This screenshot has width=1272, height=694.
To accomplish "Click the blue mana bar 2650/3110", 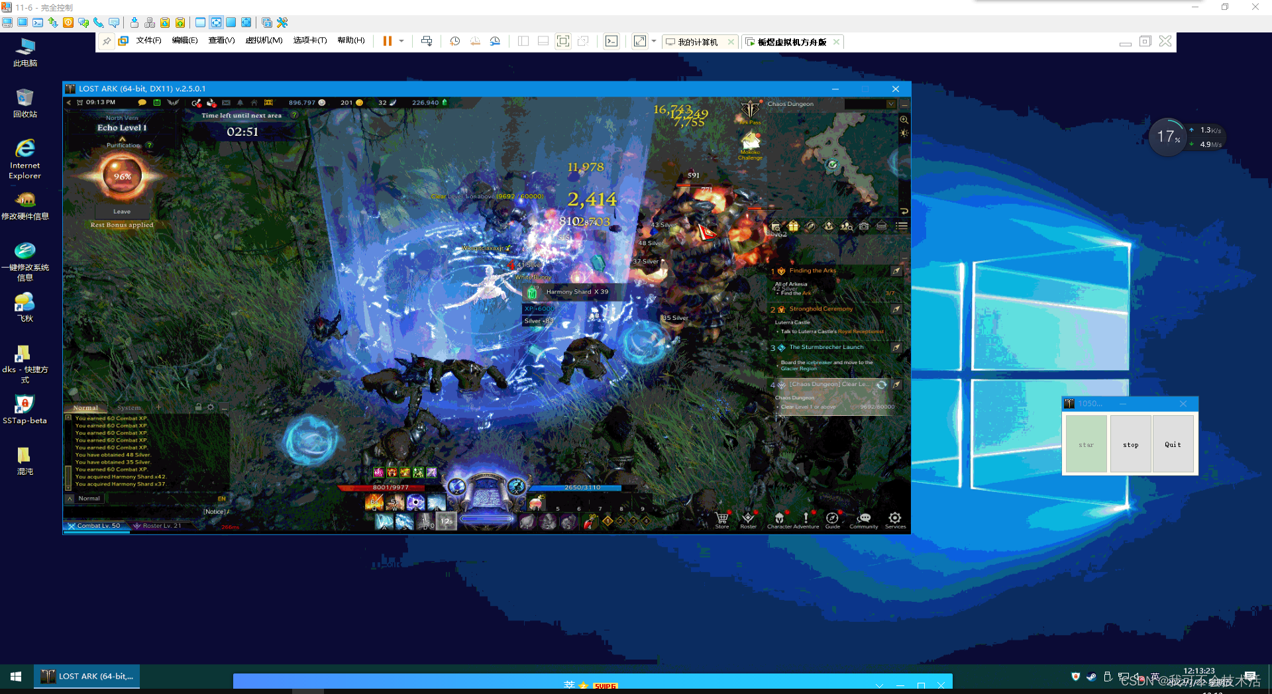I will (583, 487).
